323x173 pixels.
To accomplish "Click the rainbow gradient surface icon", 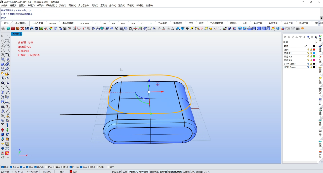I will 51,29.
